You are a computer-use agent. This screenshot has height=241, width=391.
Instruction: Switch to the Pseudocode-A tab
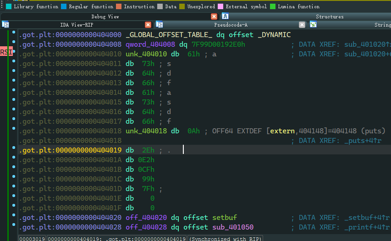point(231,25)
